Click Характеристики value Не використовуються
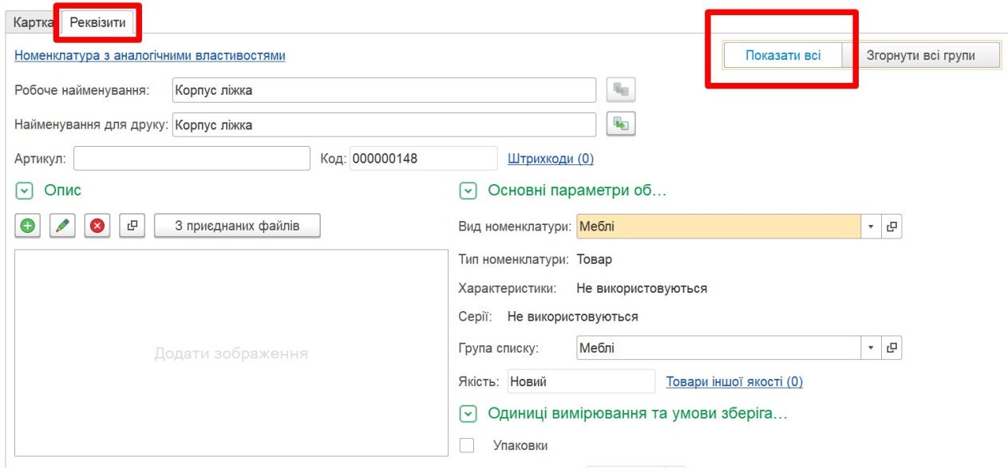Image resolution: width=1008 pixels, height=473 pixels. click(x=642, y=288)
